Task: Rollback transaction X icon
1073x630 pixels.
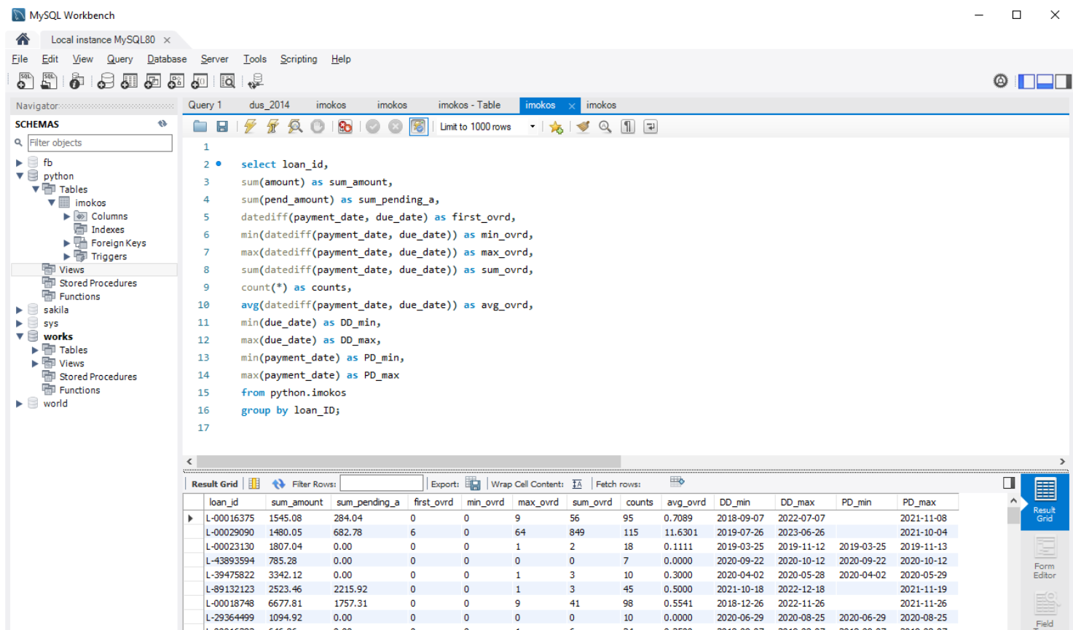Action: click(396, 127)
